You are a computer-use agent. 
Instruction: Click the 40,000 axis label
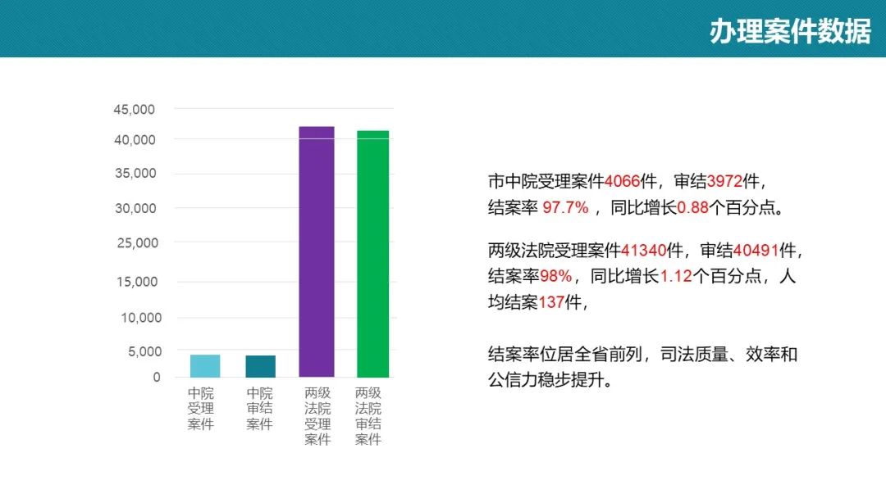pyautogui.click(x=135, y=140)
